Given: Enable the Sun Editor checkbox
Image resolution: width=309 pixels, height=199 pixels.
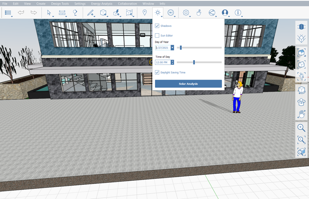Looking at the screenshot, I should point(157,36).
